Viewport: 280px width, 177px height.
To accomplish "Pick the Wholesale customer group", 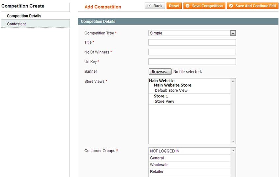I will point(159,165).
